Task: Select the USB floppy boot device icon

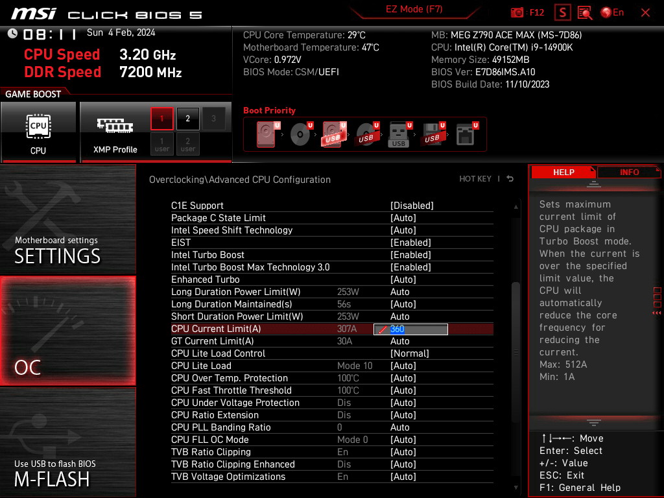Action: coord(433,134)
